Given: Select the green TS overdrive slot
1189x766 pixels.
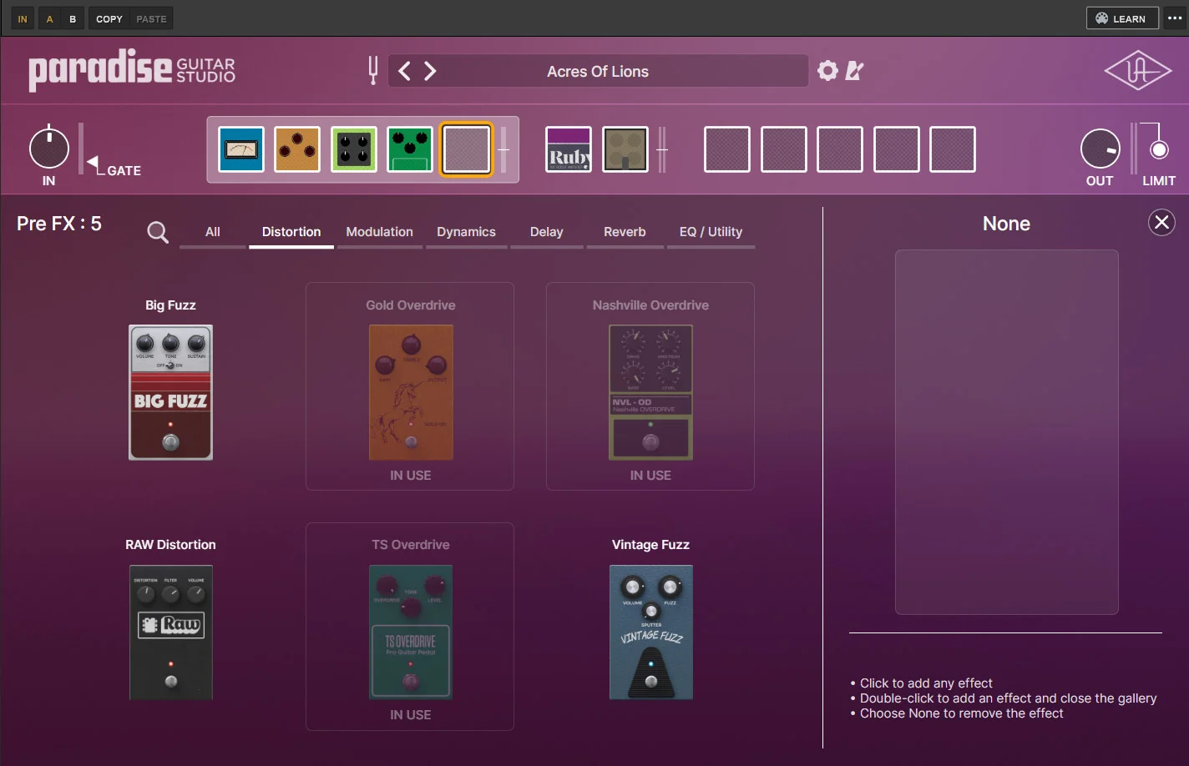Looking at the screenshot, I should coord(410,149).
